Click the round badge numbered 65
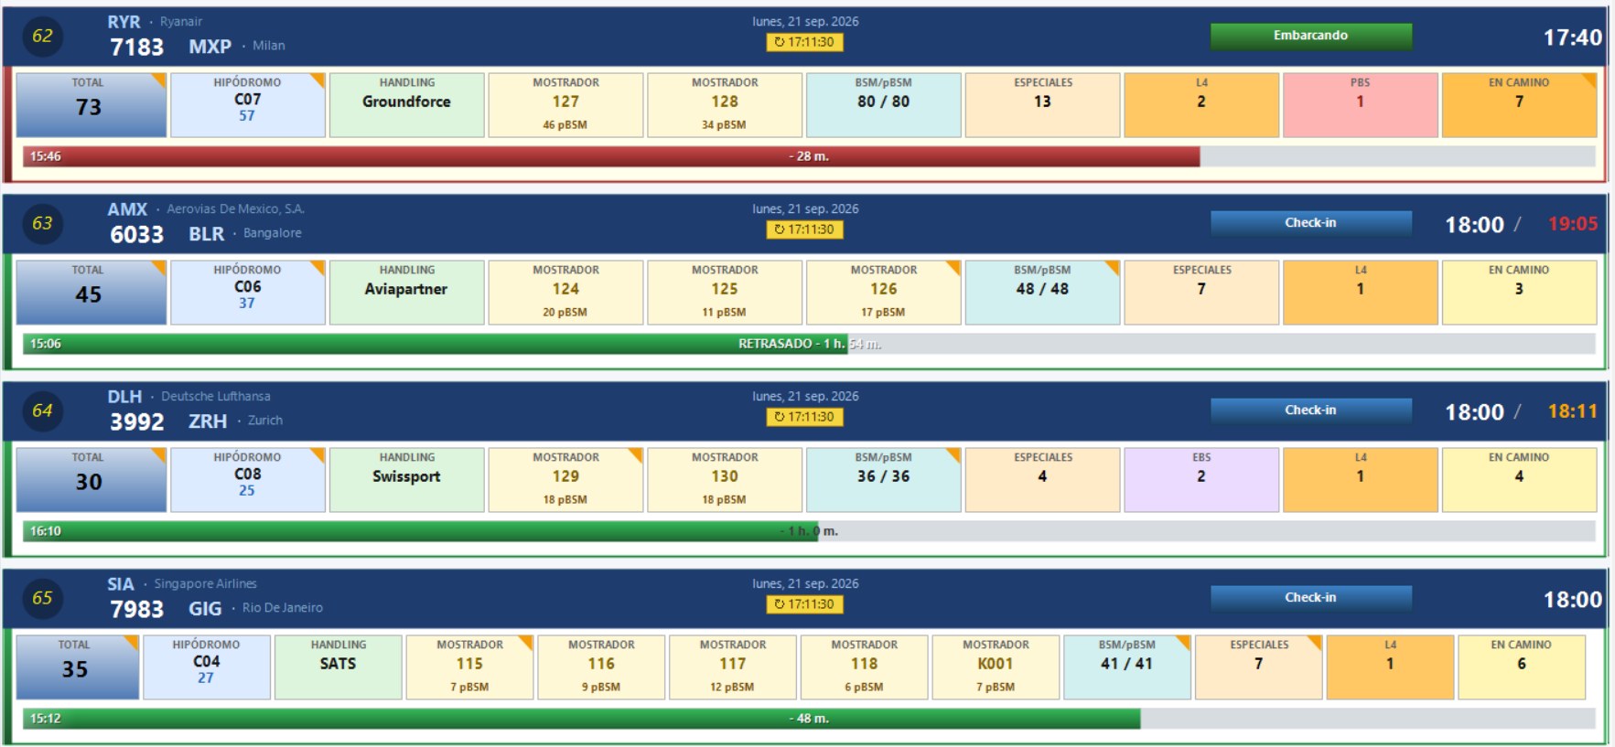 (x=42, y=599)
